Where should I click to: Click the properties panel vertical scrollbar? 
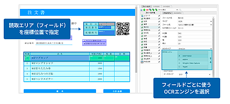[x=213, y=47]
